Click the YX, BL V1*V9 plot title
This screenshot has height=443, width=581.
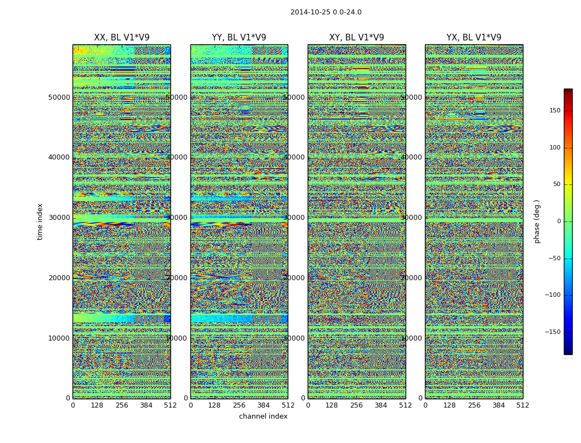click(474, 38)
